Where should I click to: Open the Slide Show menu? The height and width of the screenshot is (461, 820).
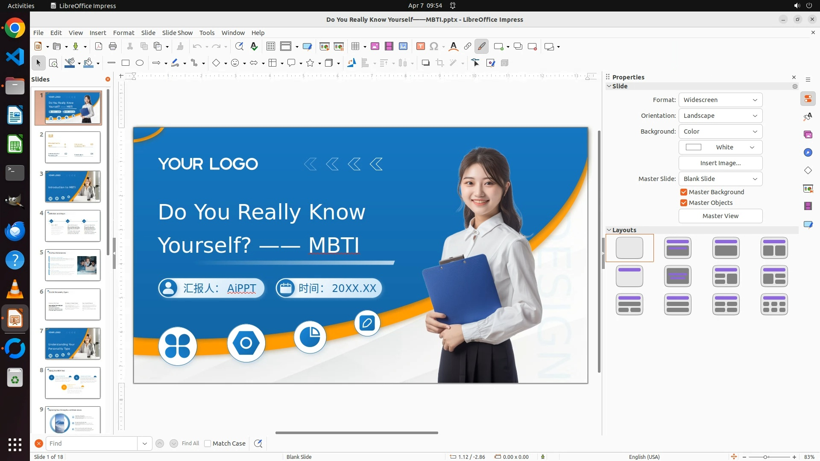click(177, 33)
